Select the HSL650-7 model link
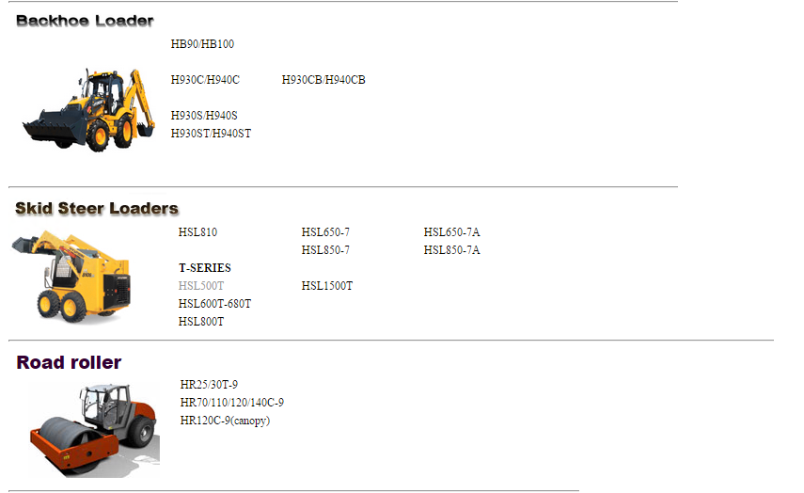The height and width of the screenshot is (493, 804). coord(325,232)
